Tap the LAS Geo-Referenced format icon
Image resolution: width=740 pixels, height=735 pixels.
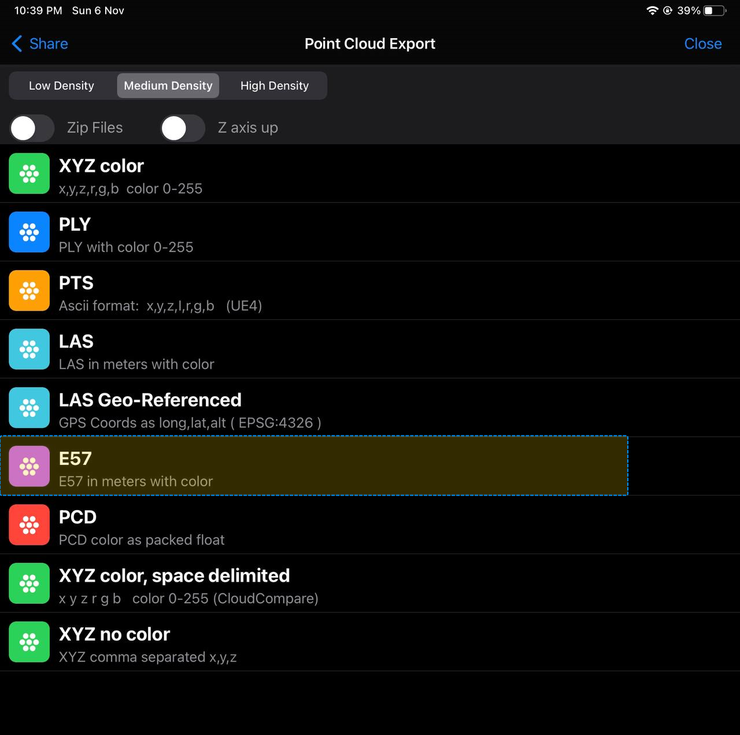(29, 408)
